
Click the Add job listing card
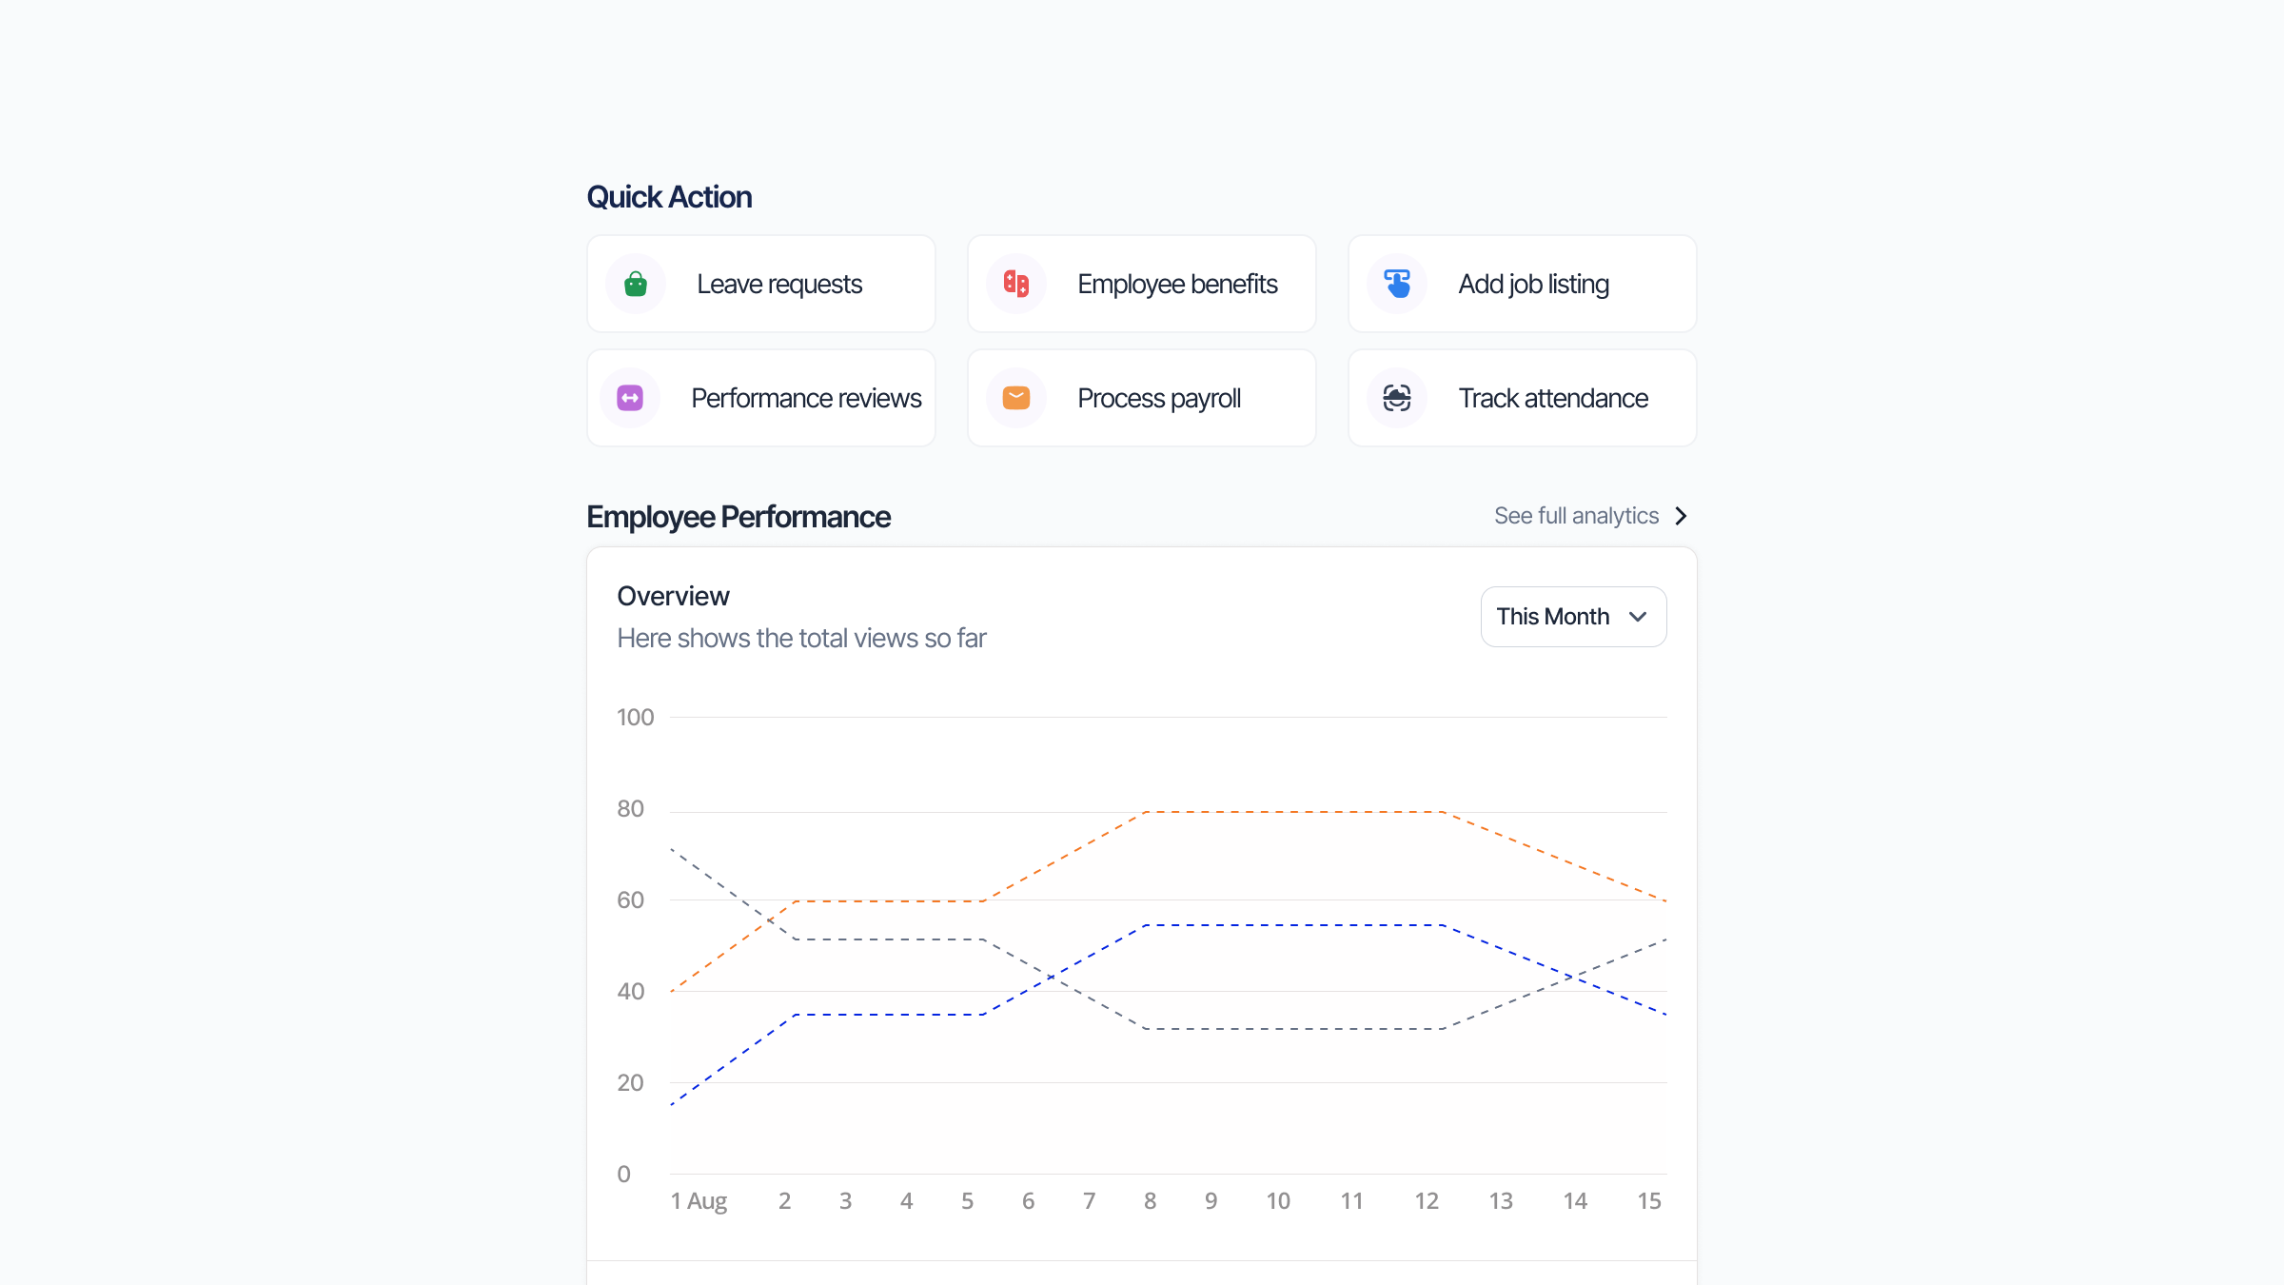(x=1521, y=283)
